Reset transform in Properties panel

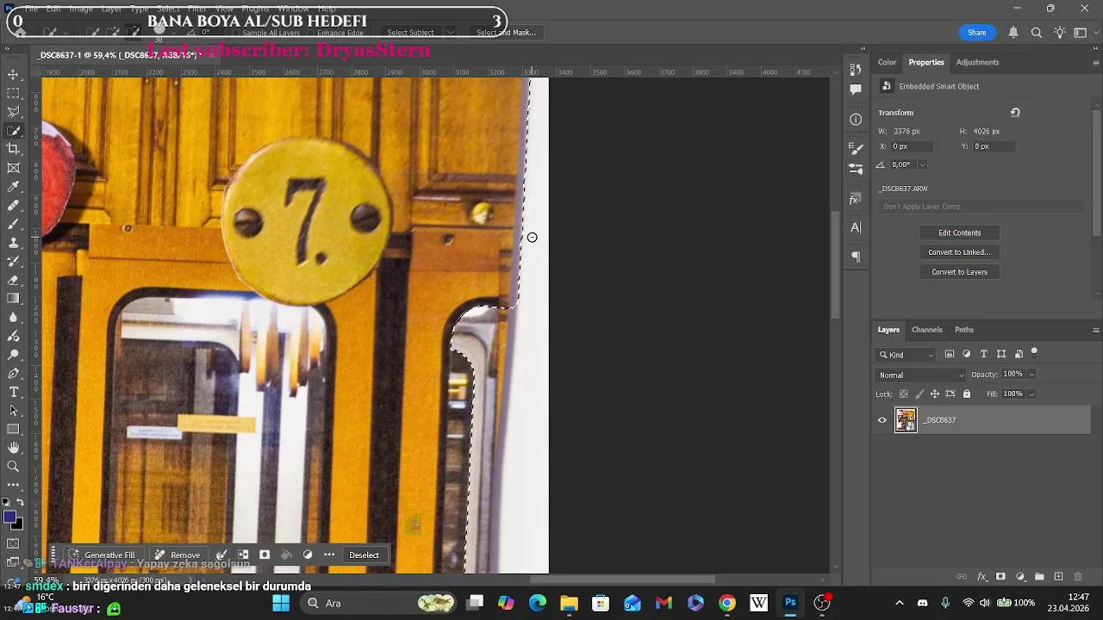pyautogui.click(x=1015, y=112)
